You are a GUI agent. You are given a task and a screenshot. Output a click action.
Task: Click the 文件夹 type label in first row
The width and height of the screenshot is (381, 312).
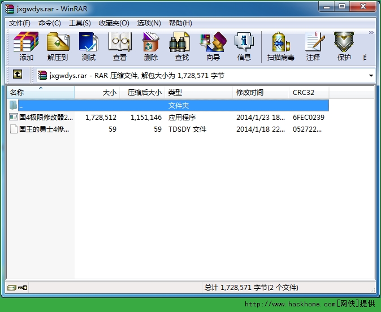click(179, 106)
